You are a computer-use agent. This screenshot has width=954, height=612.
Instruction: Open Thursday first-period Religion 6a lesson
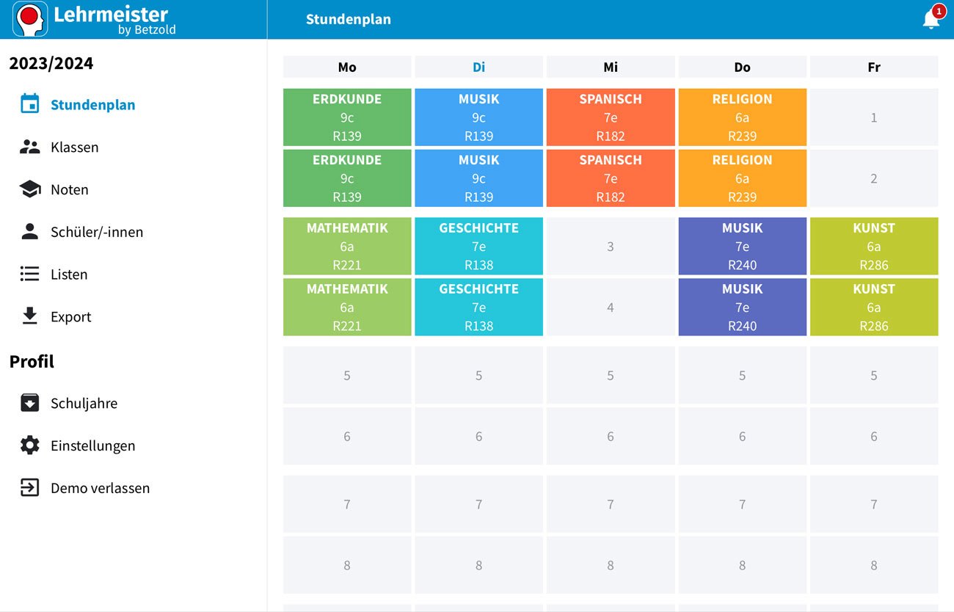point(742,117)
